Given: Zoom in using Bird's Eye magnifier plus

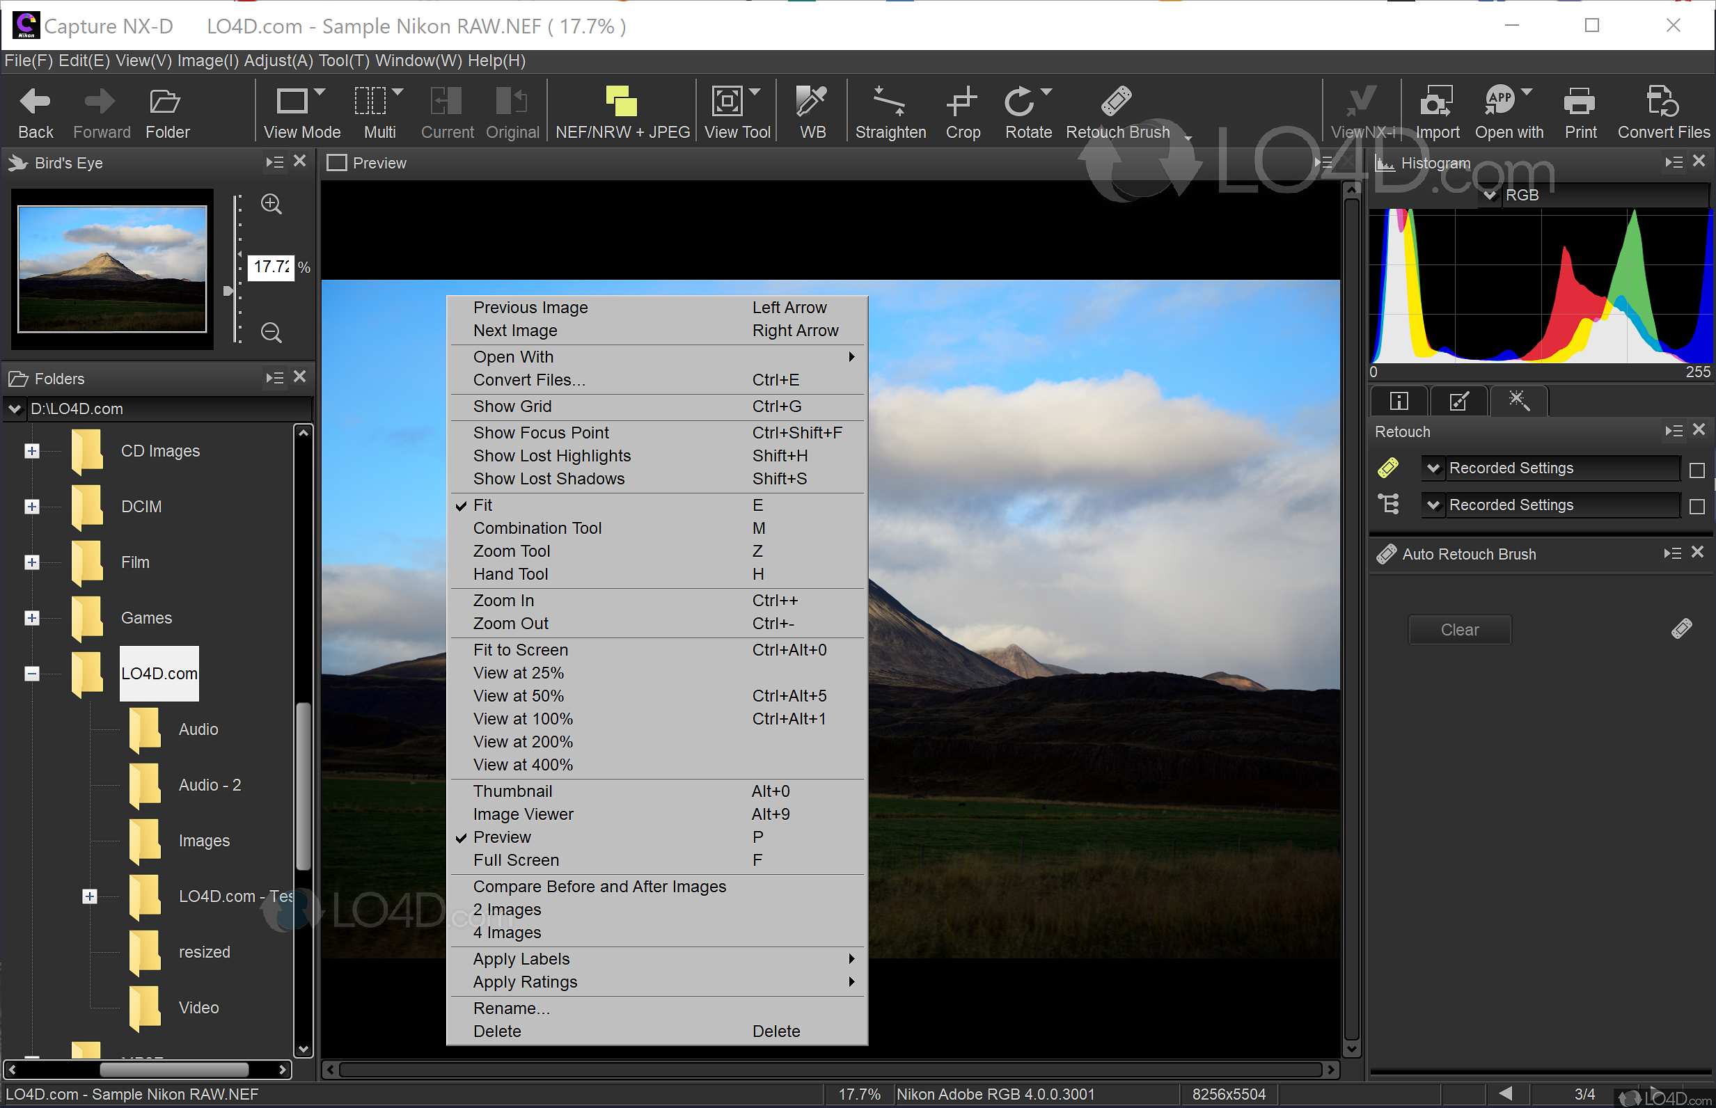Looking at the screenshot, I should tap(271, 205).
